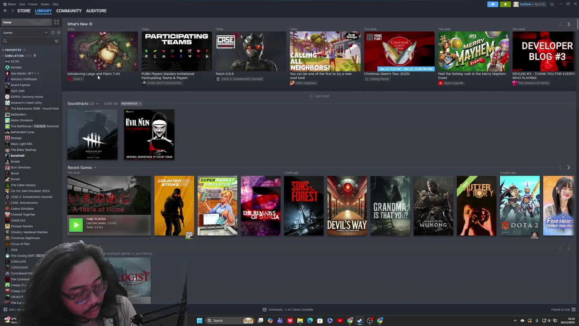
Task: Open the Alphabetical sort dropdown
Action: point(131,104)
